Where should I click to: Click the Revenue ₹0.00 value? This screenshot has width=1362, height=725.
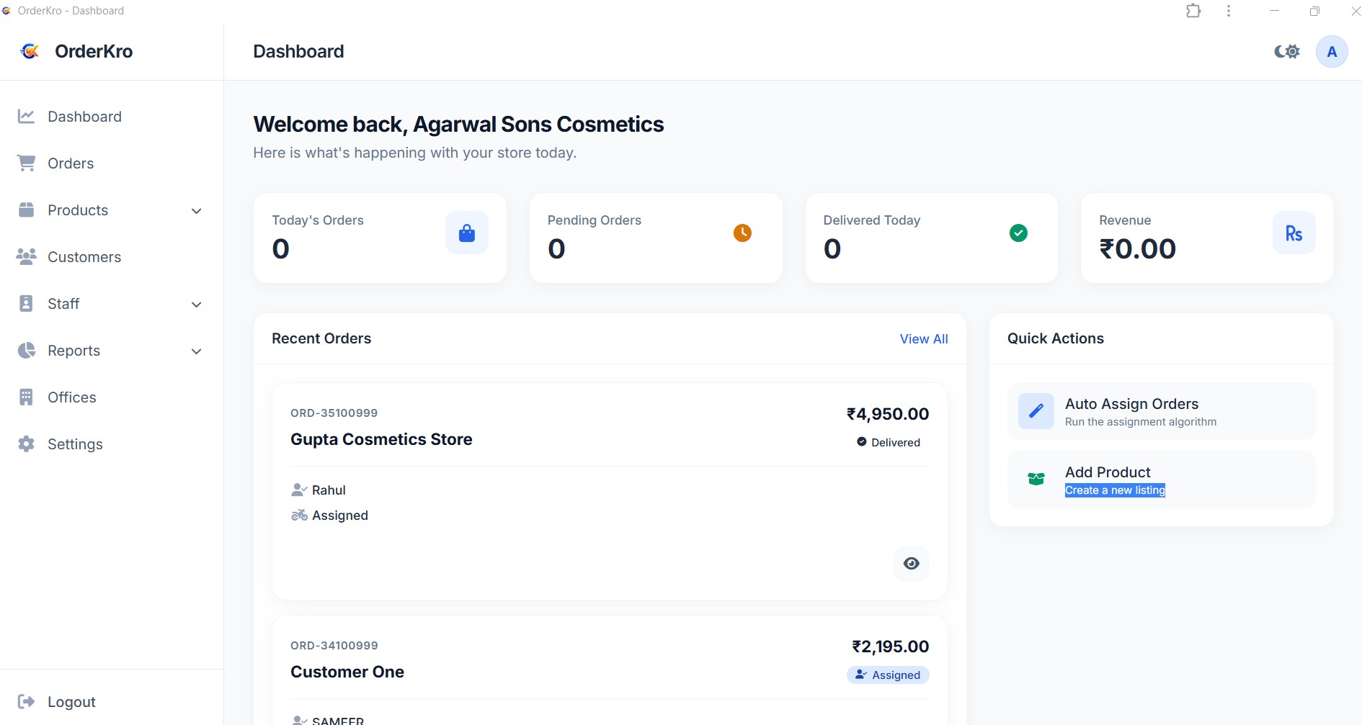(x=1137, y=249)
